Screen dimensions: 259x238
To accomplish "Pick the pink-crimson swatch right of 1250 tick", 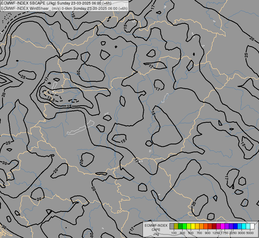I will pyautogui.click(x=218, y=226).
